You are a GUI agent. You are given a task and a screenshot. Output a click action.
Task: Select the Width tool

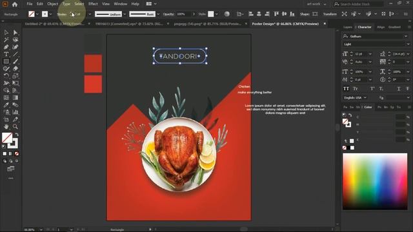6,83
